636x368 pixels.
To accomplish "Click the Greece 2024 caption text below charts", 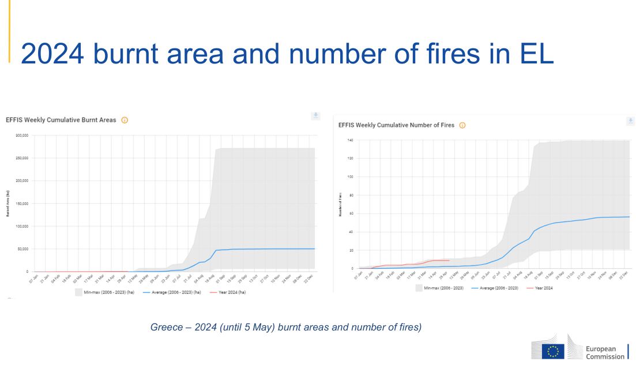I will 286,328.
